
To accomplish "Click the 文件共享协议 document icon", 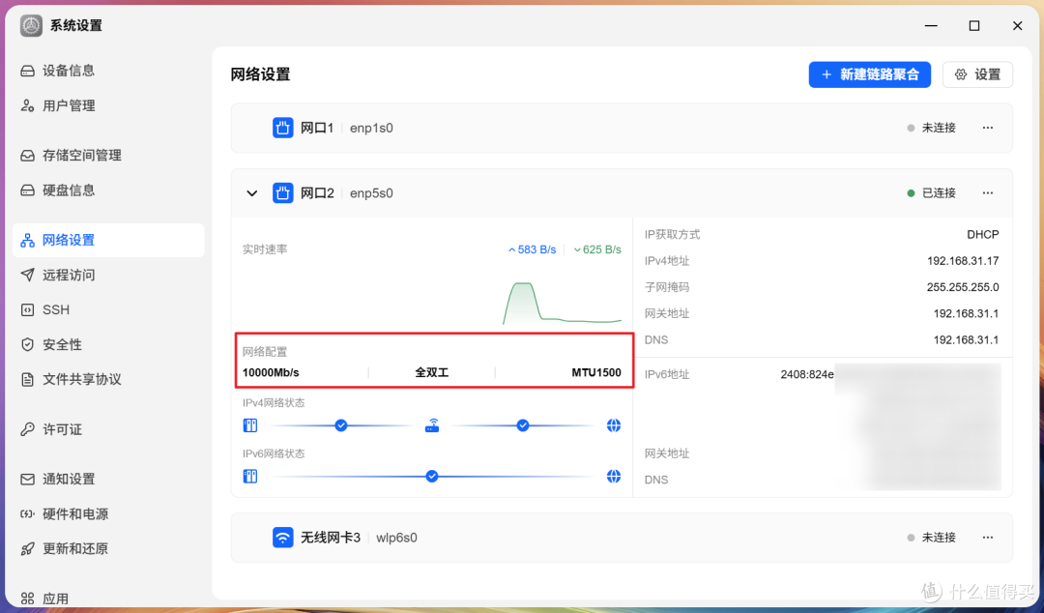I will click(x=27, y=379).
